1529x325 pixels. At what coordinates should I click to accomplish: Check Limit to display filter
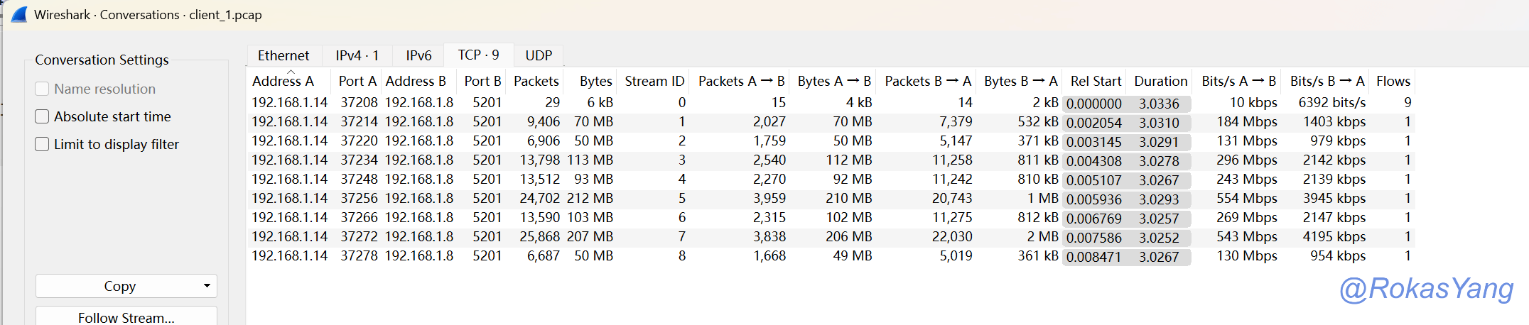[x=43, y=144]
